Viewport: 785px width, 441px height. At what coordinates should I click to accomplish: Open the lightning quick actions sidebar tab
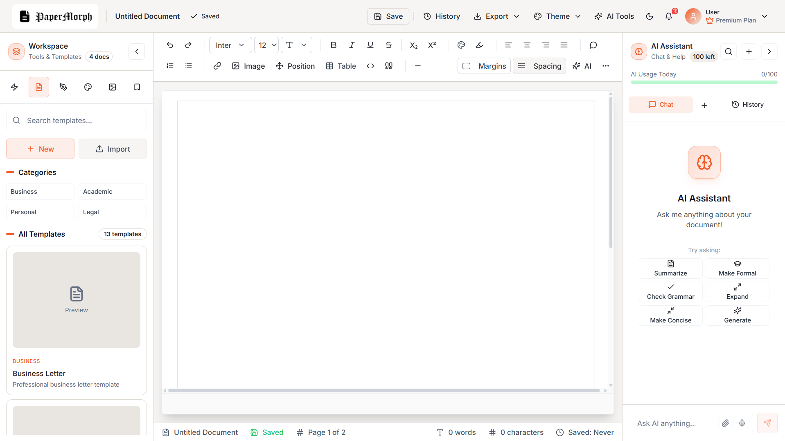click(x=14, y=87)
